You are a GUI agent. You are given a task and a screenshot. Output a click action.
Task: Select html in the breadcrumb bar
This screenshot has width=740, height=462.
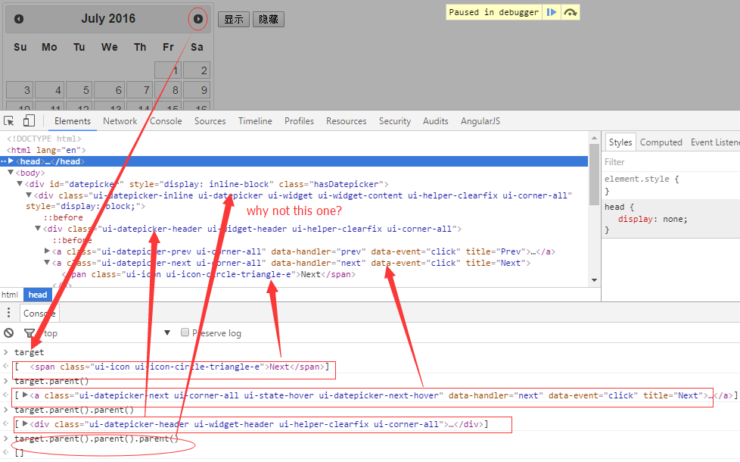[10, 295]
